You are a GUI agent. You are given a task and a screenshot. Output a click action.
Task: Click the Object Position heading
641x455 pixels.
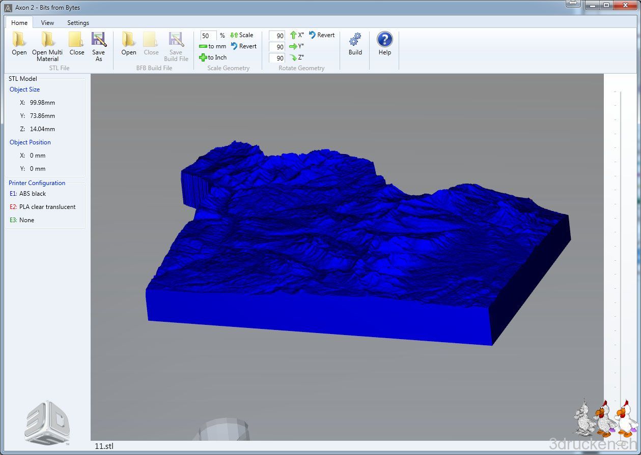coord(30,142)
